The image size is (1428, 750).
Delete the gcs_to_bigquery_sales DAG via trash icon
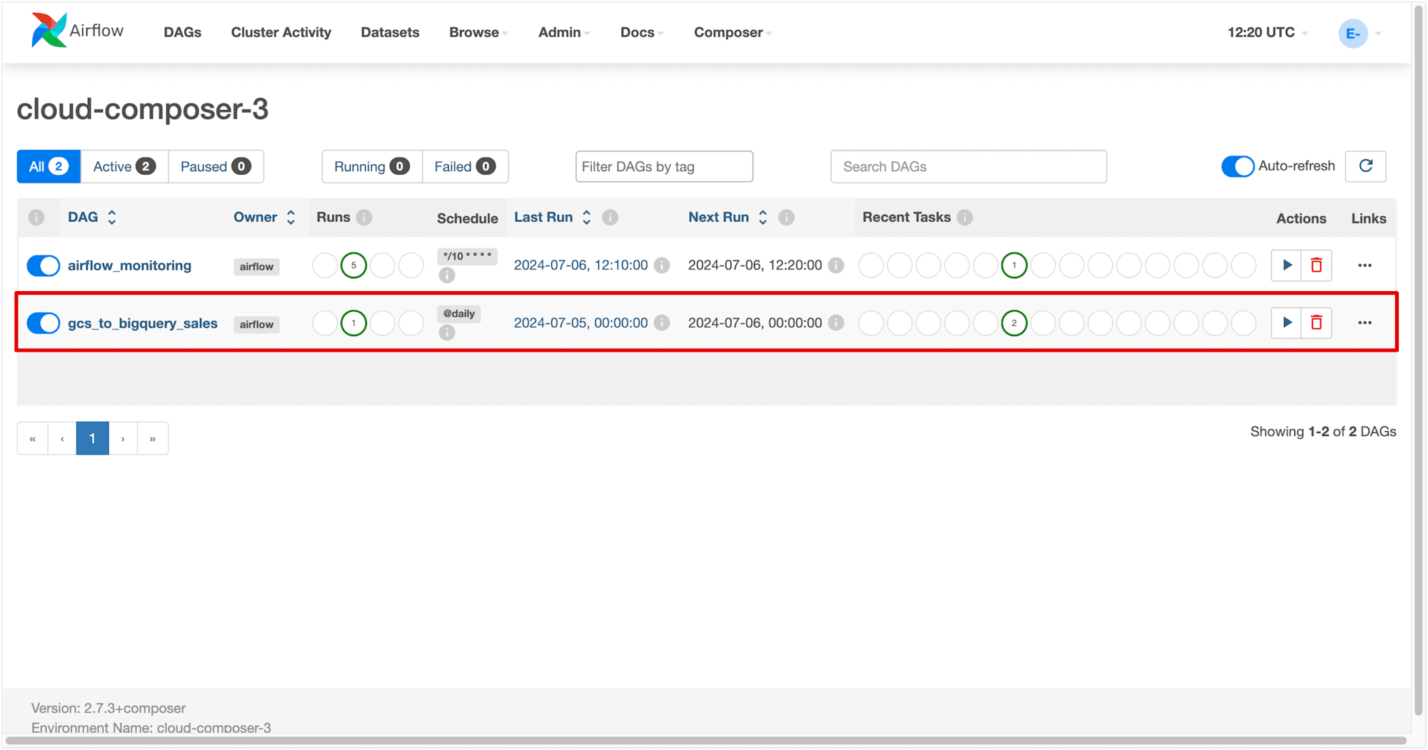[1317, 323]
